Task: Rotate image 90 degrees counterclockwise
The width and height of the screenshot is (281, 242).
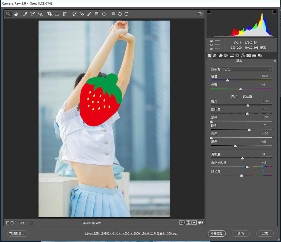Action: [x=120, y=14]
